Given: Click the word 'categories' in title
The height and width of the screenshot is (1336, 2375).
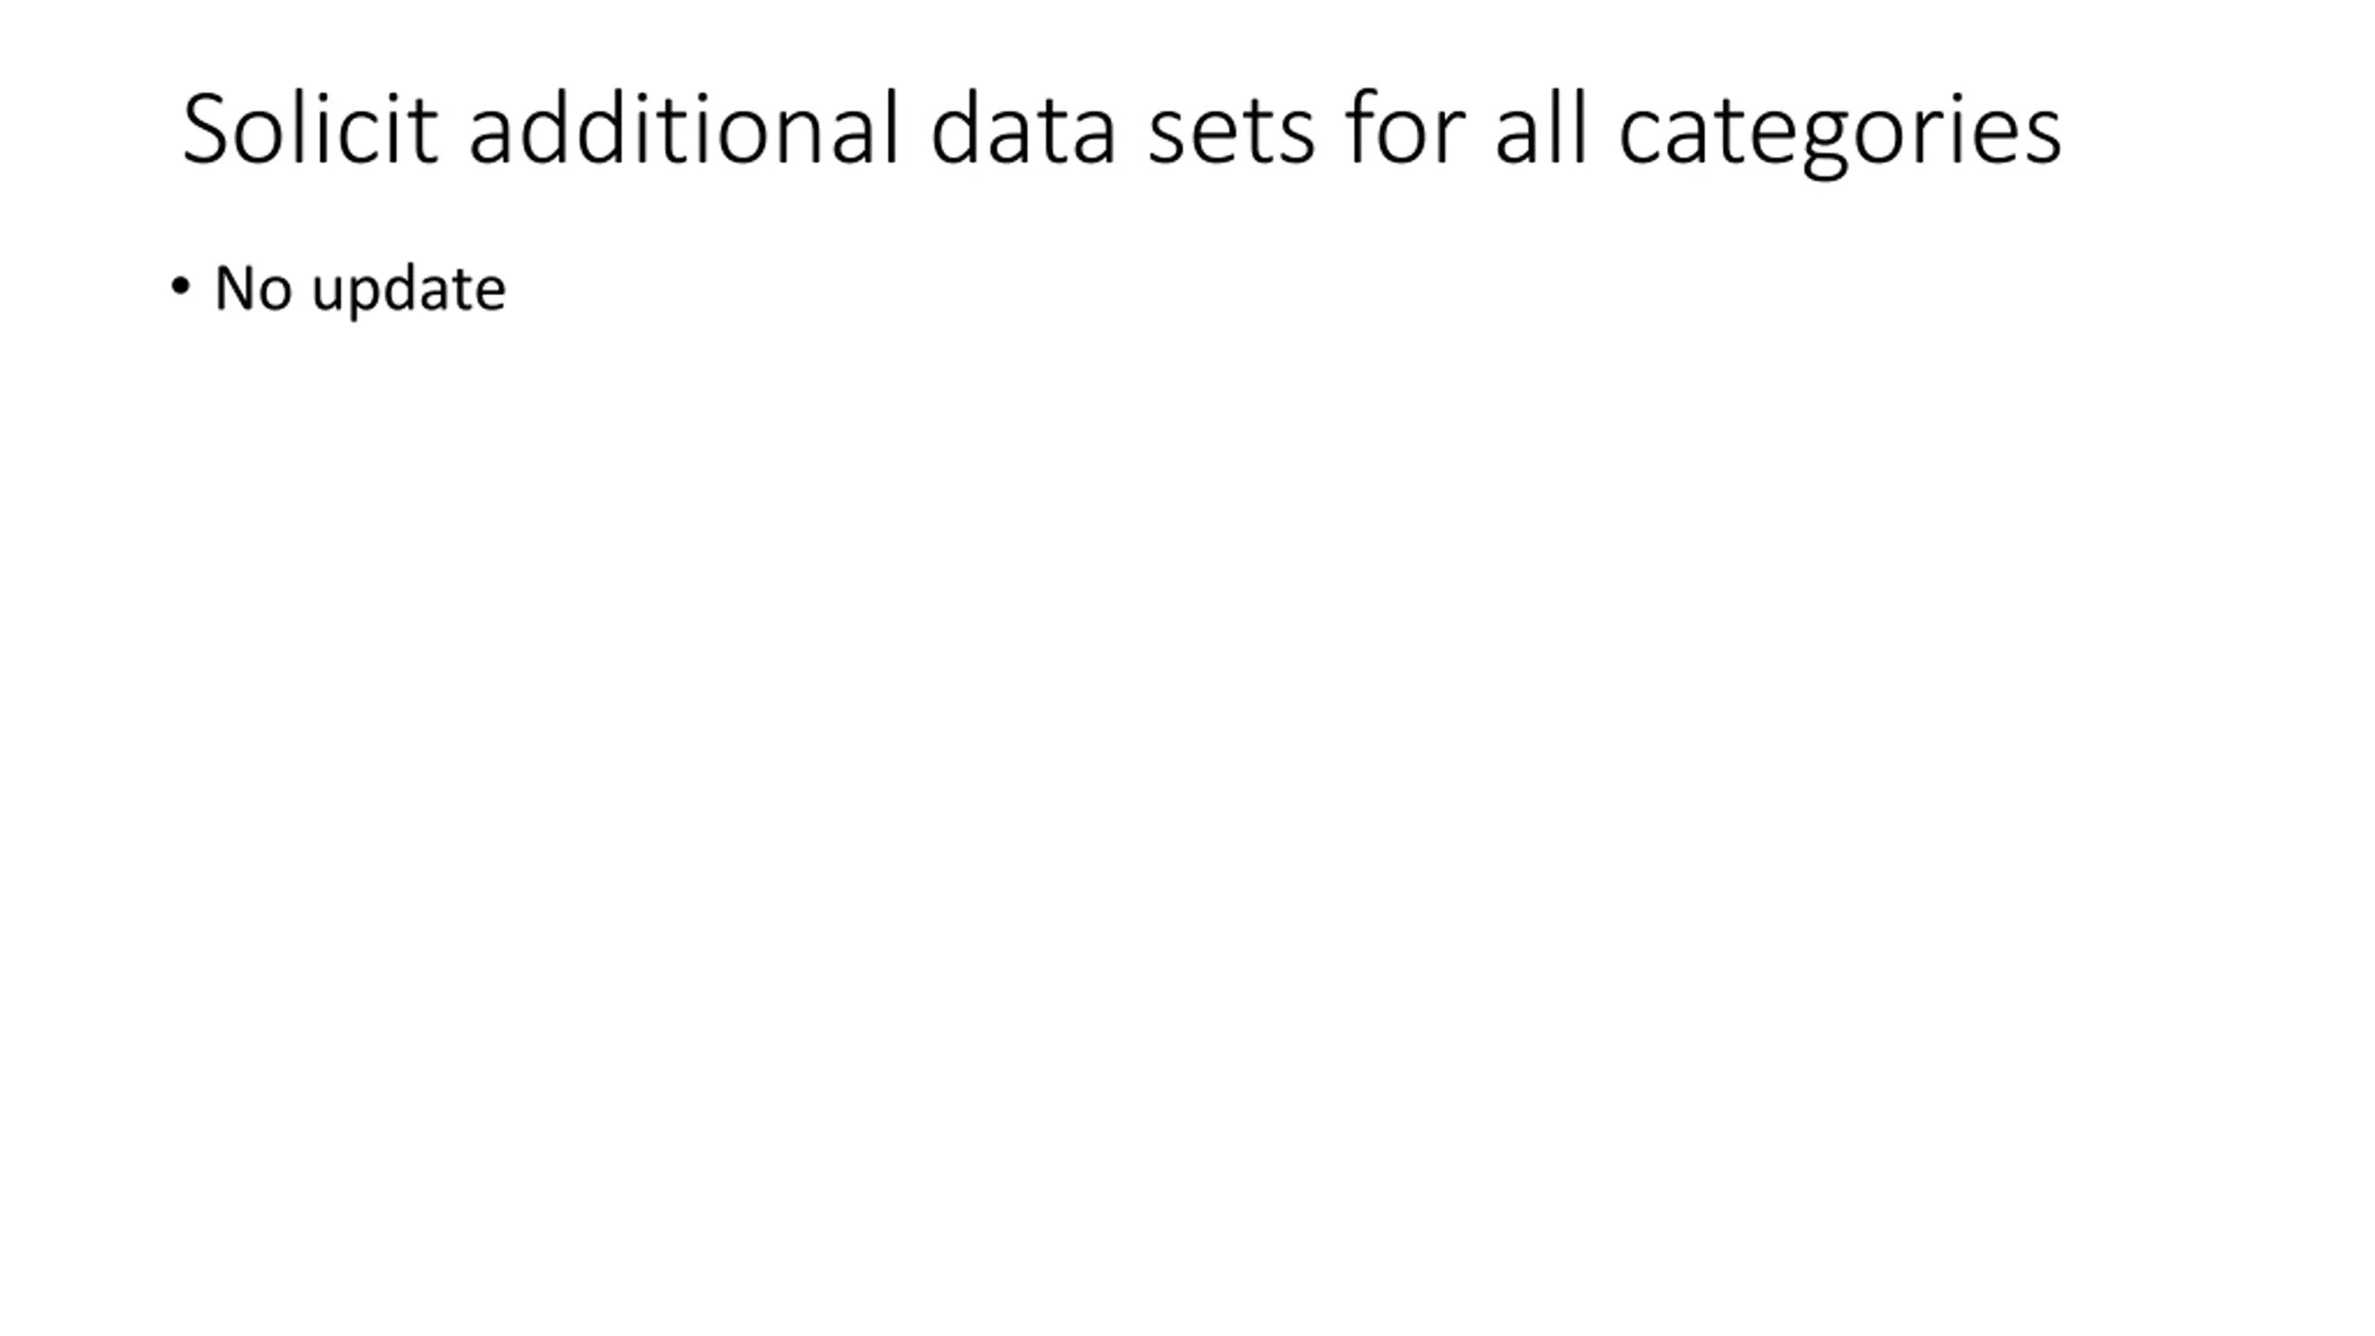Looking at the screenshot, I should coord(1840,134).
